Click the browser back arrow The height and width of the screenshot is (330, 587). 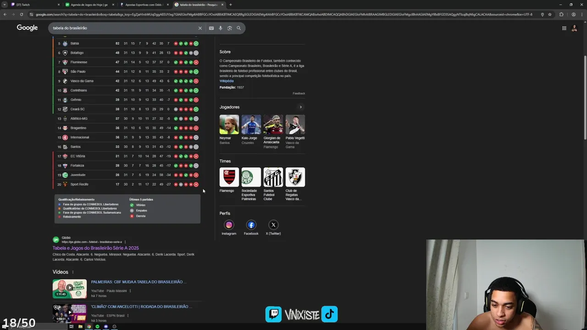5,14
